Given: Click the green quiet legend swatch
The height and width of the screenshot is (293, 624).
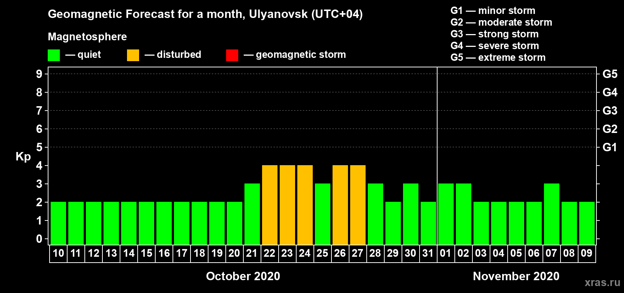Looking at the screenshot, I should [x=54, y=55].
